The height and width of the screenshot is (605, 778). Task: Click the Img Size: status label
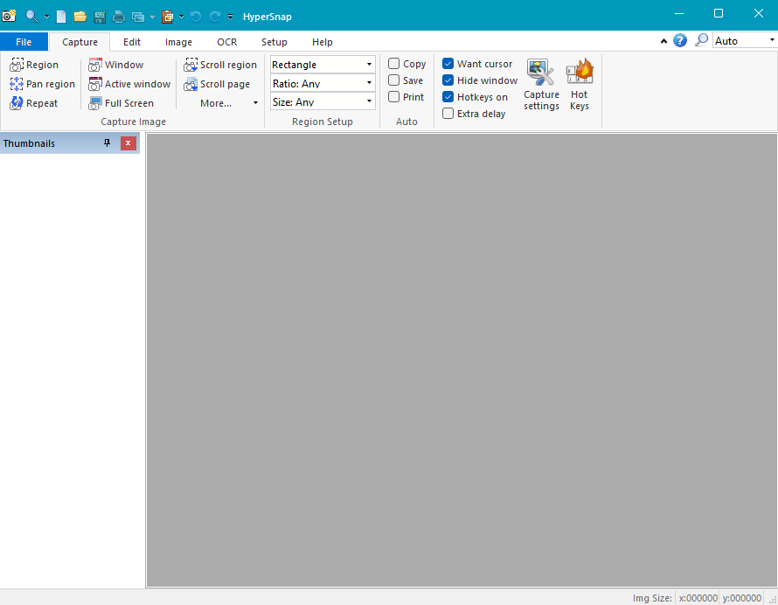652,598
